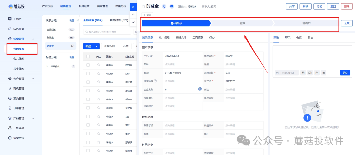The width and height of the screenshot is (355, 155).
Task: Click the red 删除 button
Action: point(347,6)
